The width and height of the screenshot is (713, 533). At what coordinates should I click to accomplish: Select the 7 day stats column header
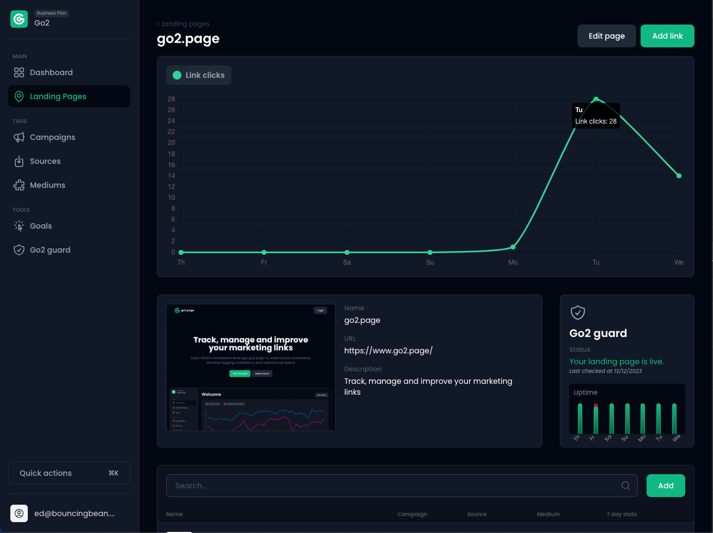pyautogui.click(x=621, y=514)
